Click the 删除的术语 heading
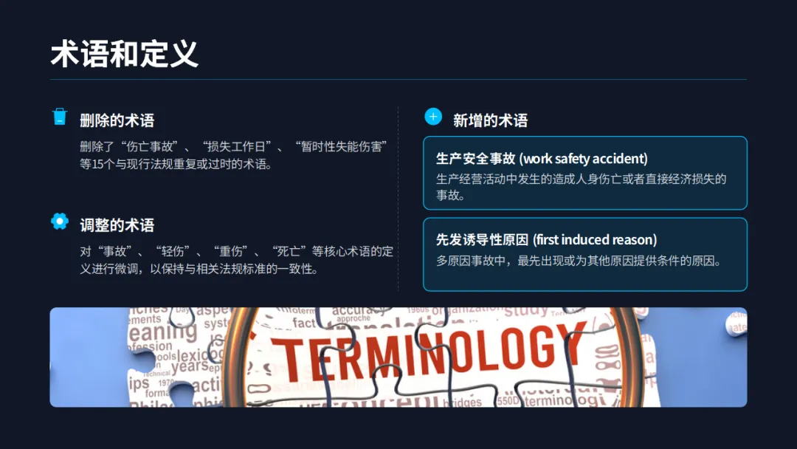Image resolution: width=797 pixels, height=449 pixels. [x=117, y=120]
